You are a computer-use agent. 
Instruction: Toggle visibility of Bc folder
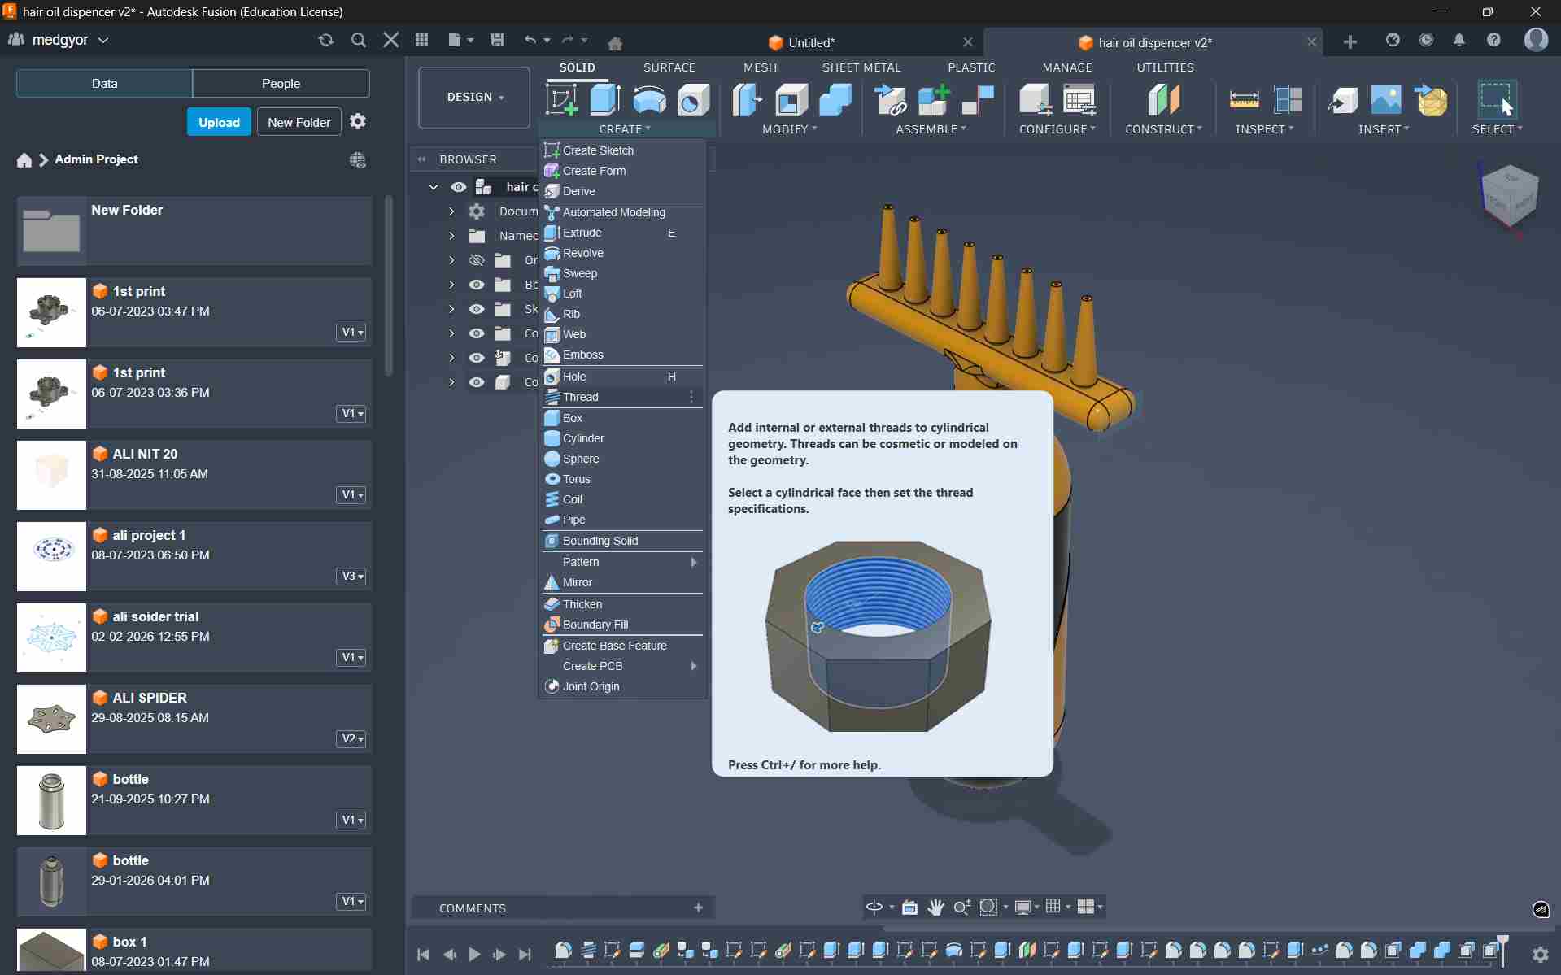477,285
